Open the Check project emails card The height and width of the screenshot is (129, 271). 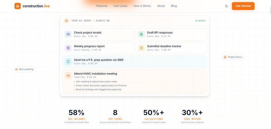pos(98,34)
